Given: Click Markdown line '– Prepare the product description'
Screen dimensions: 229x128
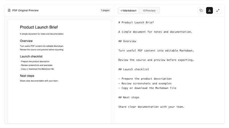Looking at the screenshot, I should tap(145, 79).
